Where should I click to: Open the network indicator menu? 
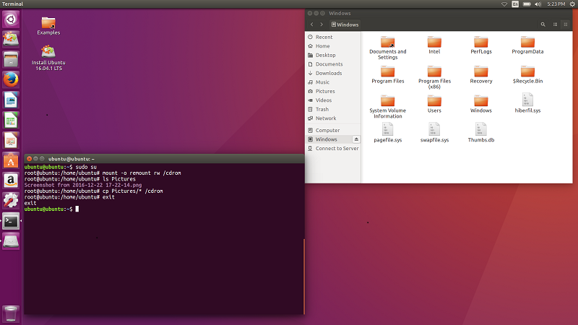click(x=504, y=4)
